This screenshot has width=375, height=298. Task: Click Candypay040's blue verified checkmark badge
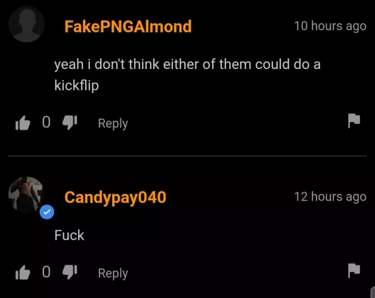point(47,212)
